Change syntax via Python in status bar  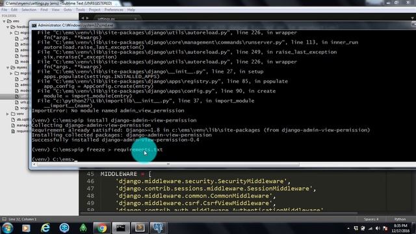(400, 219)
